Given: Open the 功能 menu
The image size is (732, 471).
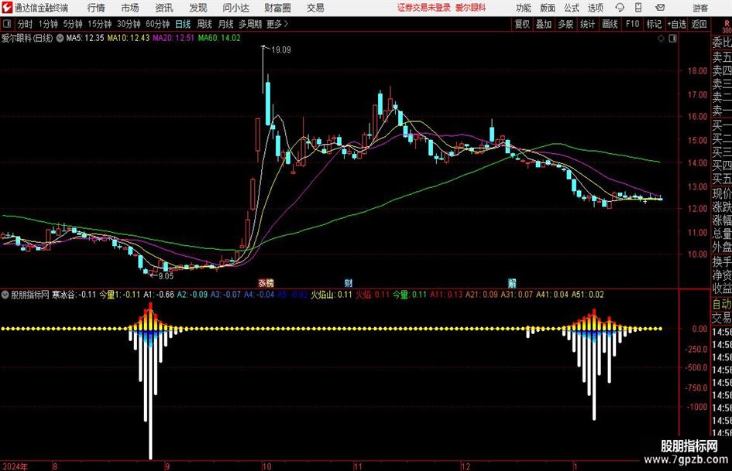Looking at the screenshot, I should 524,8.
